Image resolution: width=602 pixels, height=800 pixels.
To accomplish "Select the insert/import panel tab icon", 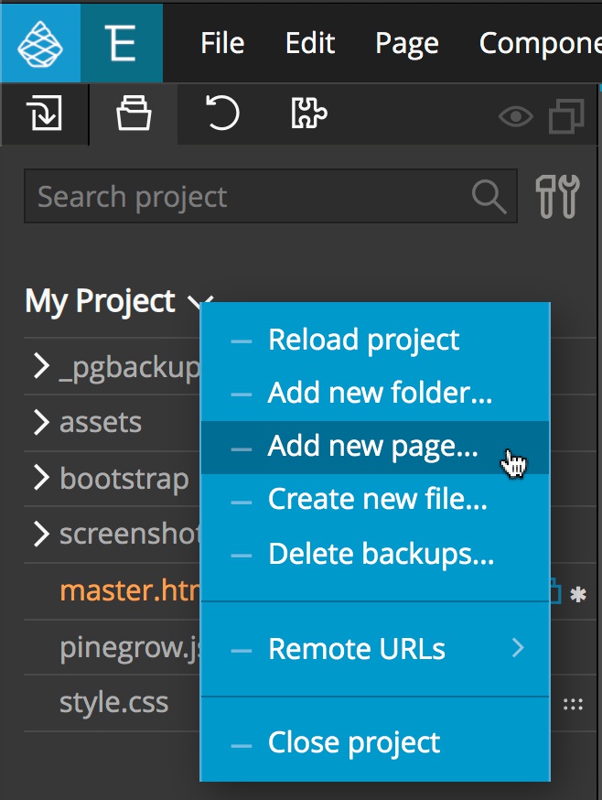I will point(45,113).
